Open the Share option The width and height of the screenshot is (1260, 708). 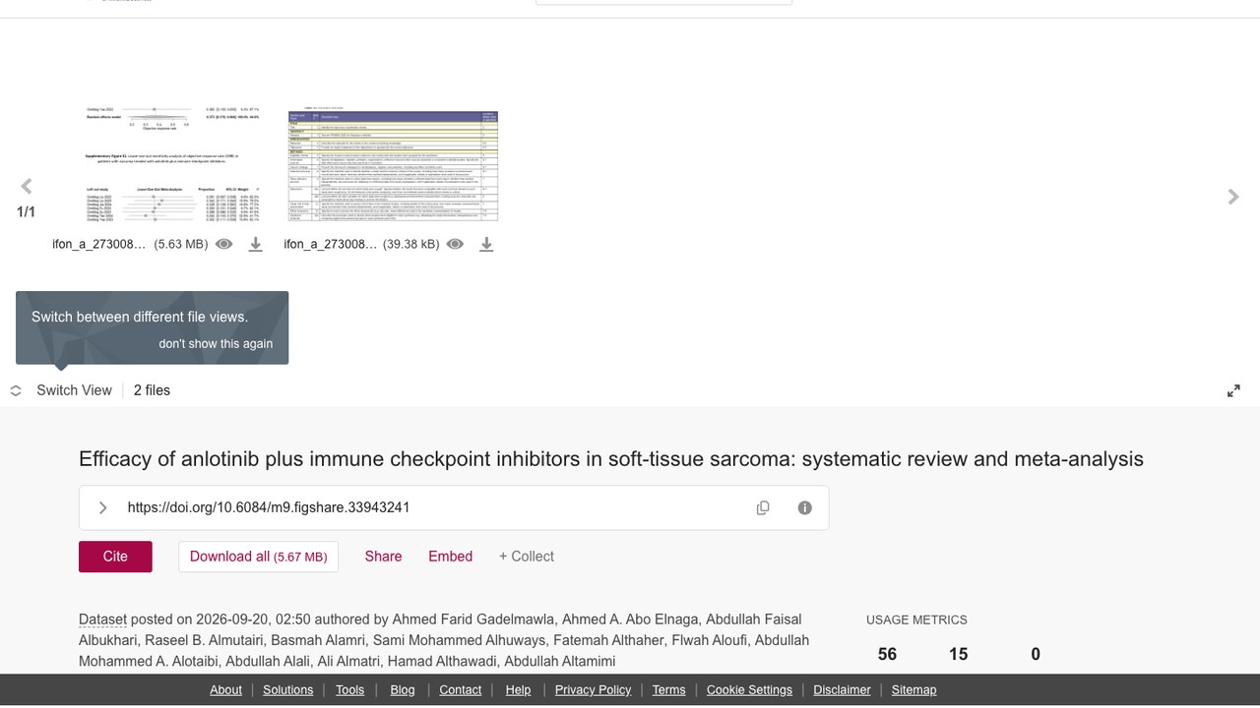[x=383, y=557]
